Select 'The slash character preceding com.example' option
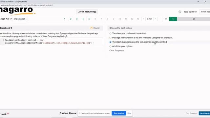This screenshot has width=210, height=118. pos(110,42)
